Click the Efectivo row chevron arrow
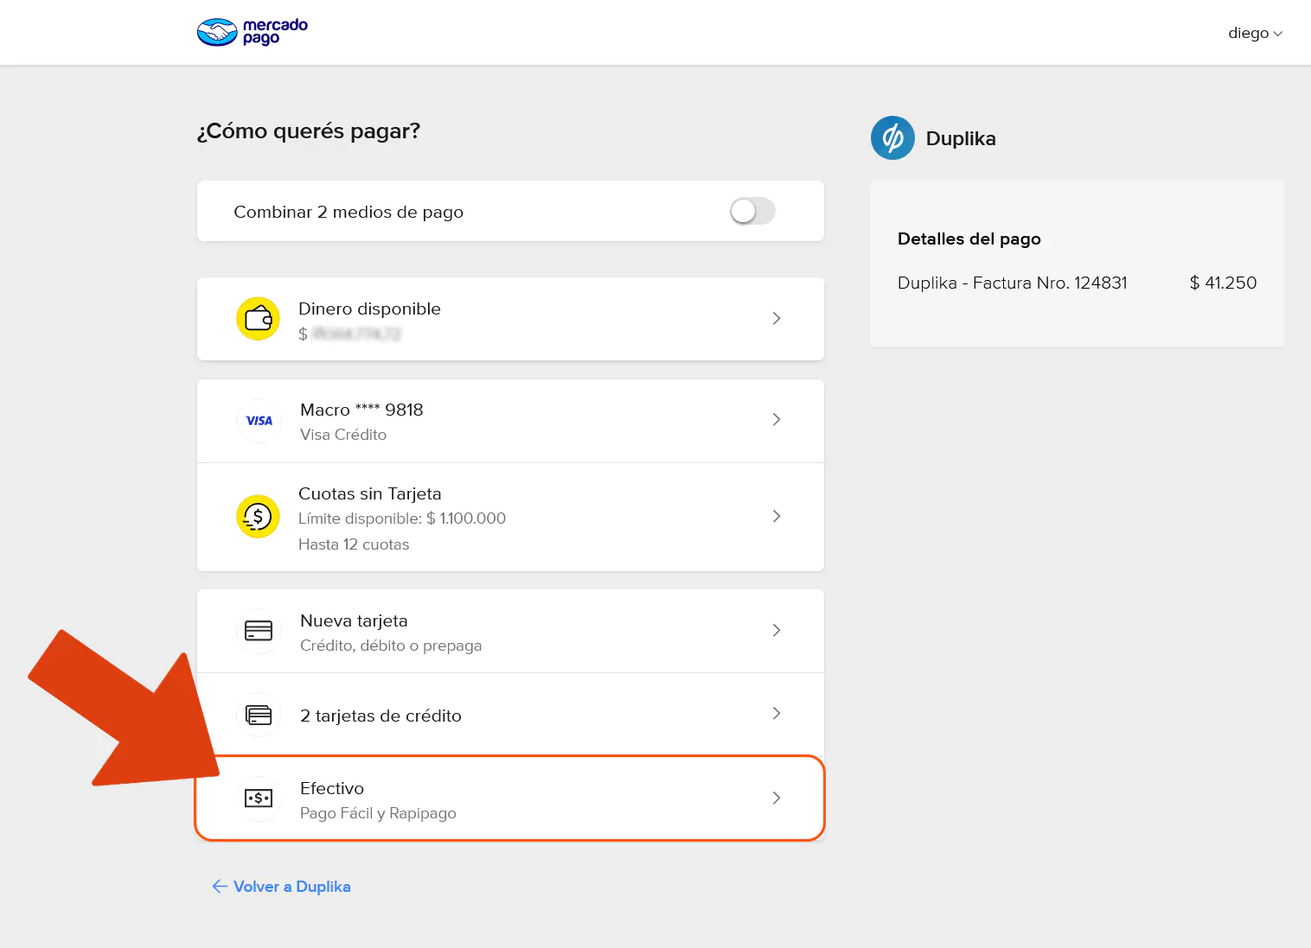This screenshot has width=1311, height=948. coord(776,798)
